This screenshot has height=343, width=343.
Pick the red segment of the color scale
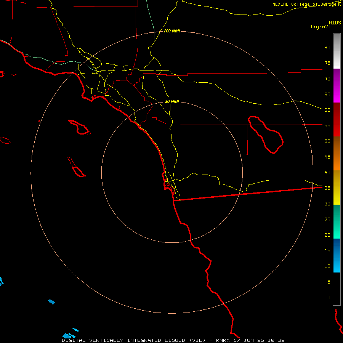pos(337,119)
